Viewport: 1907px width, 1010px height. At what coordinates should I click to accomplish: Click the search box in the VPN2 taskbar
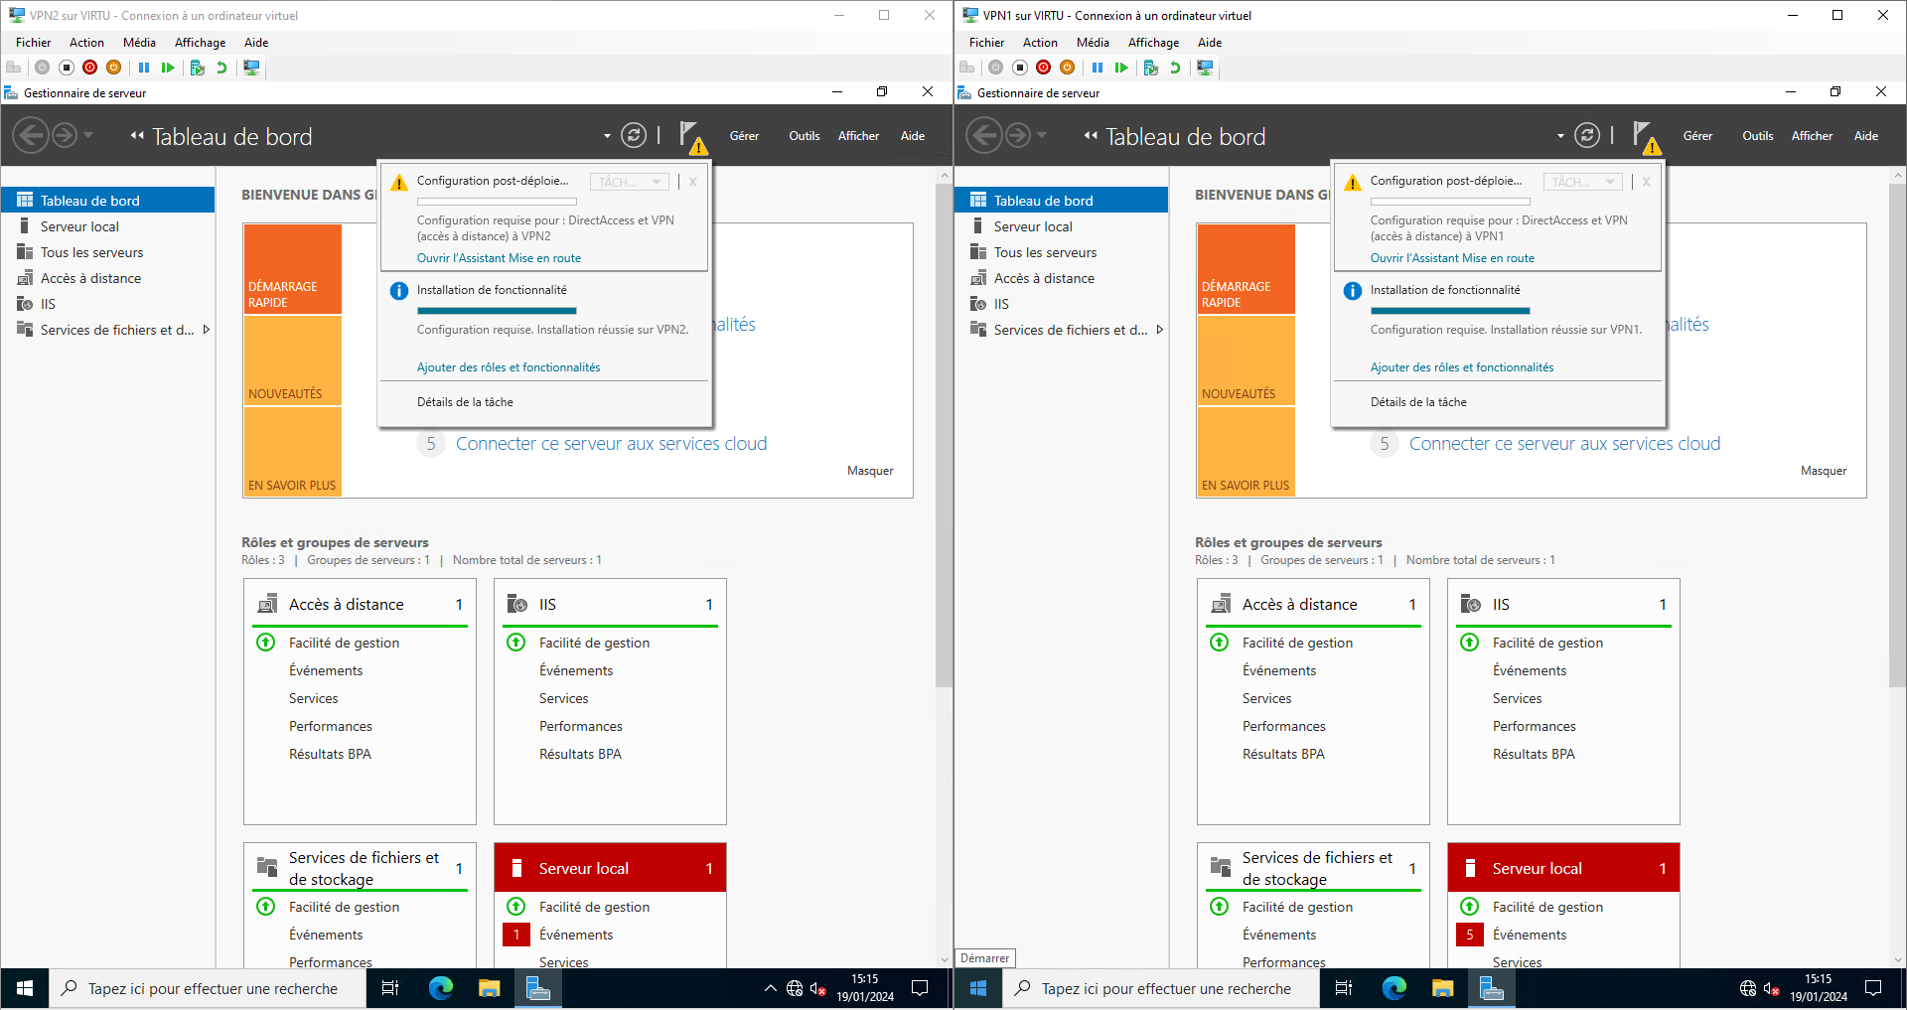click(213, 988)
